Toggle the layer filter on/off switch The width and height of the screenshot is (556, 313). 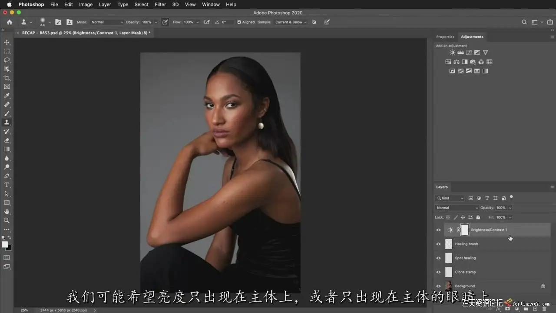tap(511, 197)
